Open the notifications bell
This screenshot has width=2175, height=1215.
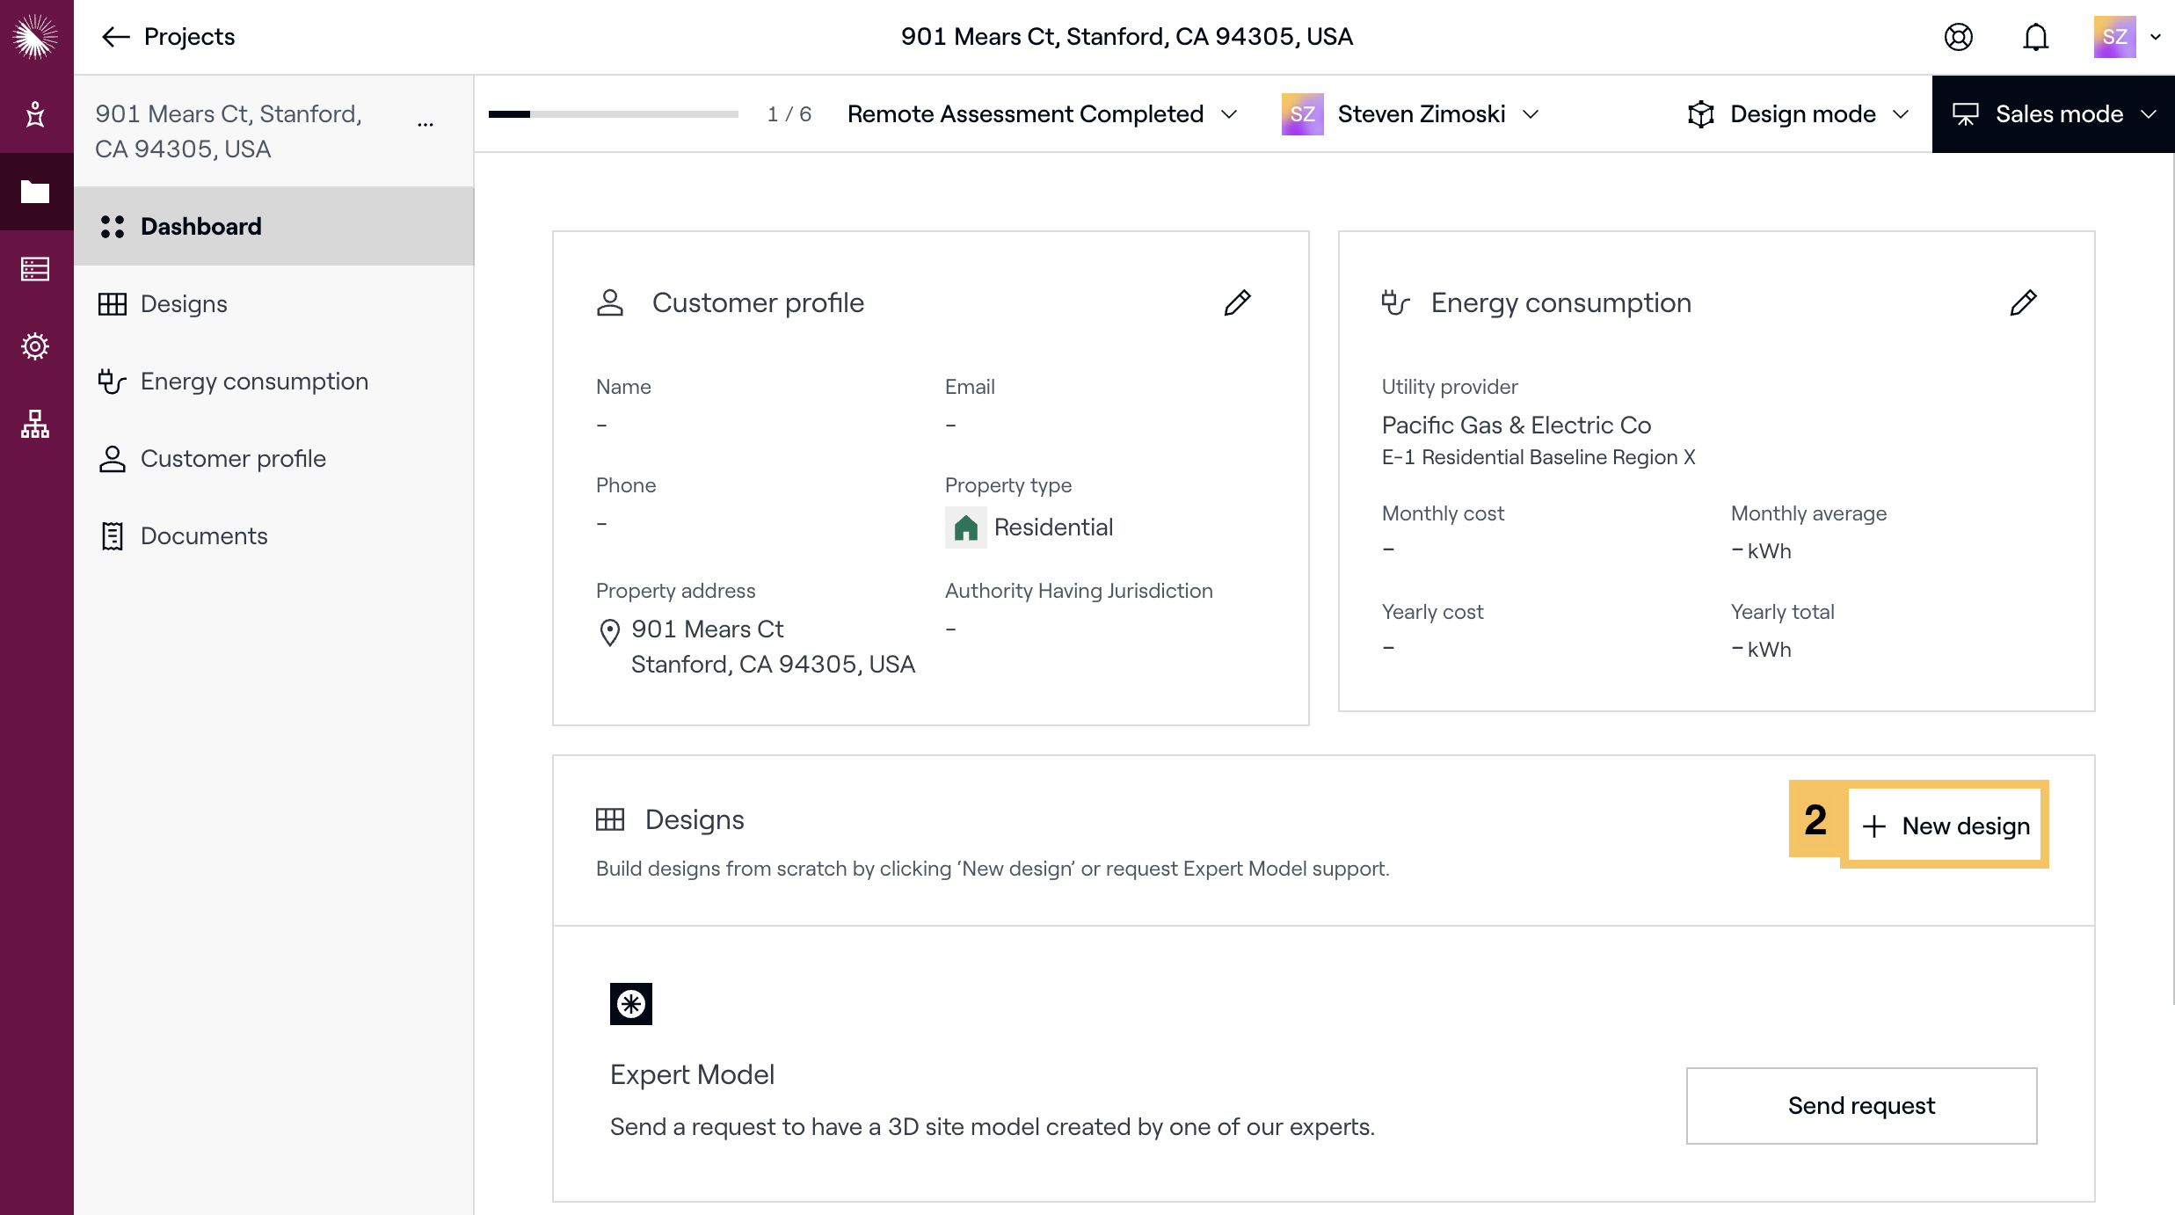pyautogui.click(x=2035, y=37)
